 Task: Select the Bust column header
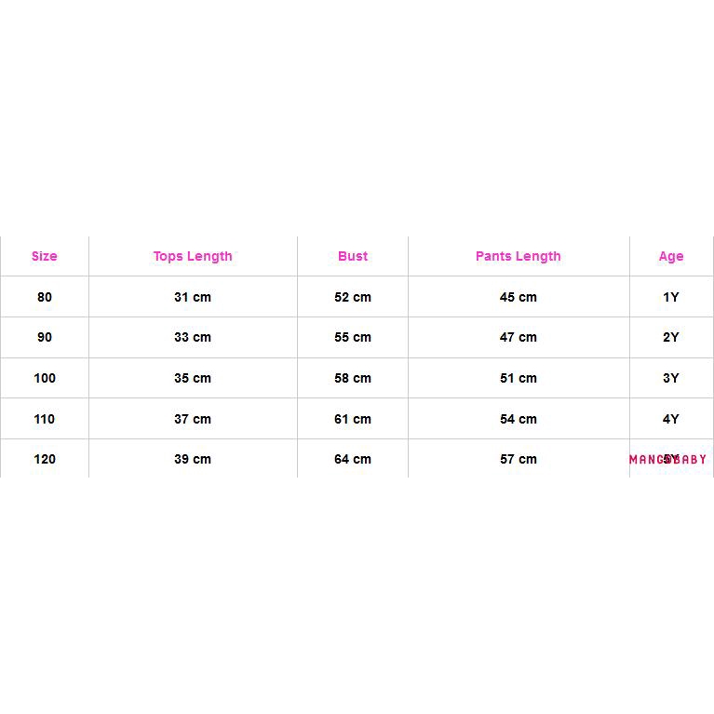353,256
